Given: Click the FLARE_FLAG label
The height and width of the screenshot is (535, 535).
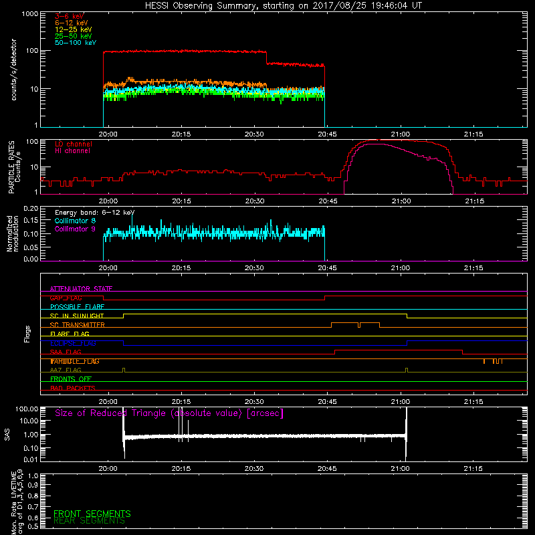Looking at the screenshot, I should (x=70, y=334).
